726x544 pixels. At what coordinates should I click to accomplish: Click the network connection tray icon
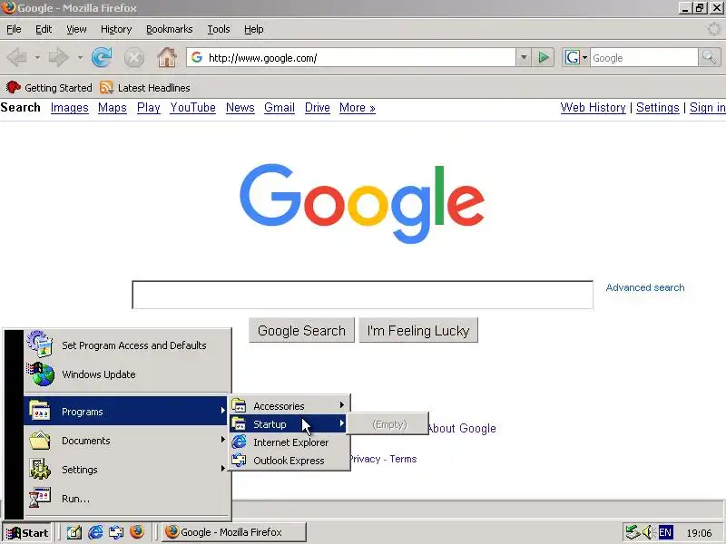pyautogui.click(x=632, y=532)
